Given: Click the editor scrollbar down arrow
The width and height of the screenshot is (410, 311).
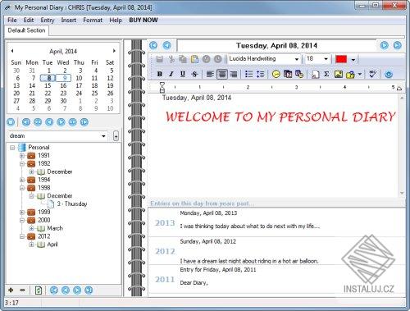Looking at the screenshot, I should point(402,193).
